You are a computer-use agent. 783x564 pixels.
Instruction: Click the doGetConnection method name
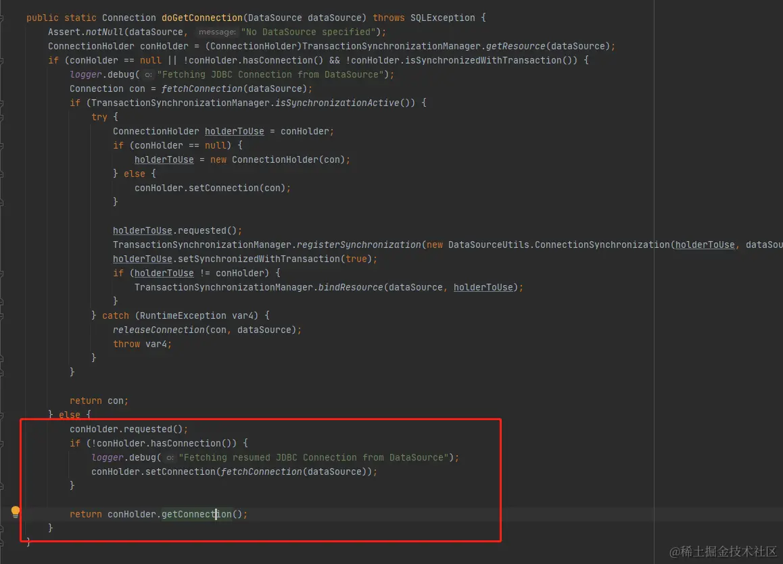pyautogui.click(x=201, y=18)
